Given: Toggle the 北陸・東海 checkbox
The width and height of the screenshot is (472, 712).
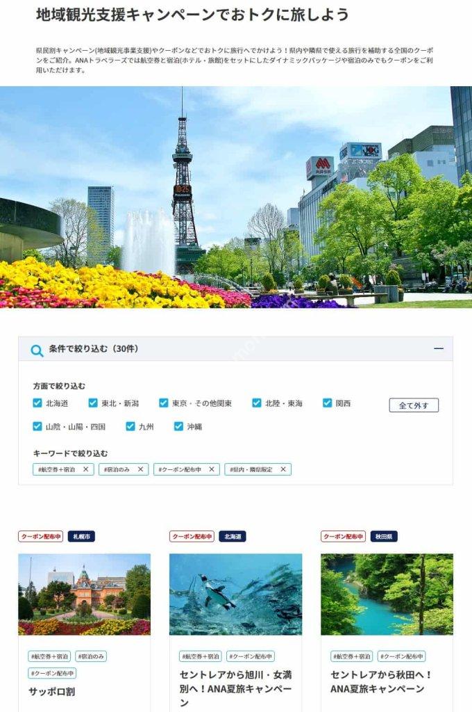Looking at the screenshot, I should click(x=257, y=403).
